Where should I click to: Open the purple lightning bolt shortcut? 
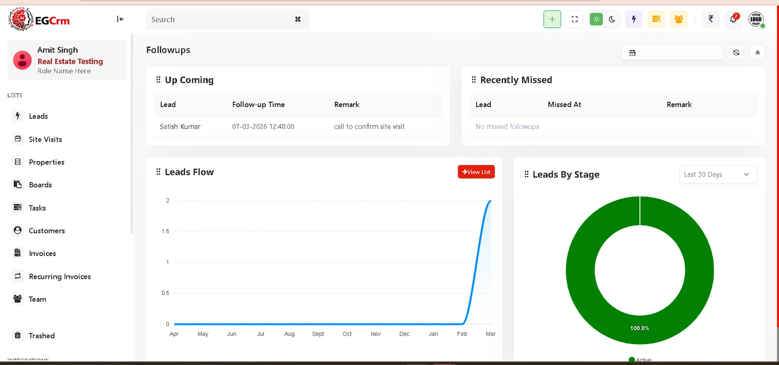click(633, 19)
